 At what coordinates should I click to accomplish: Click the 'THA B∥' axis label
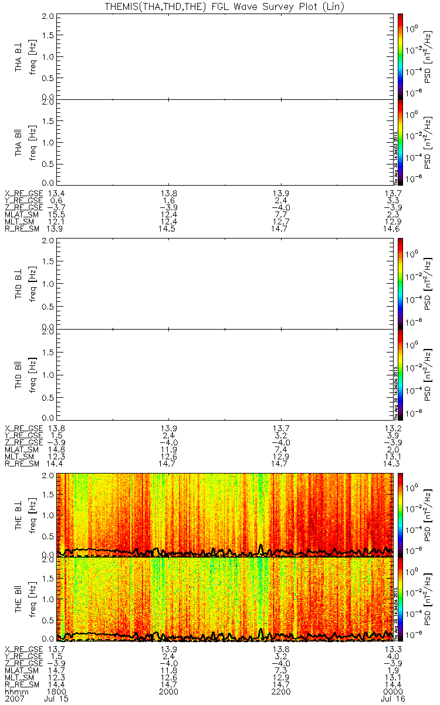click(x=19, y=142)
